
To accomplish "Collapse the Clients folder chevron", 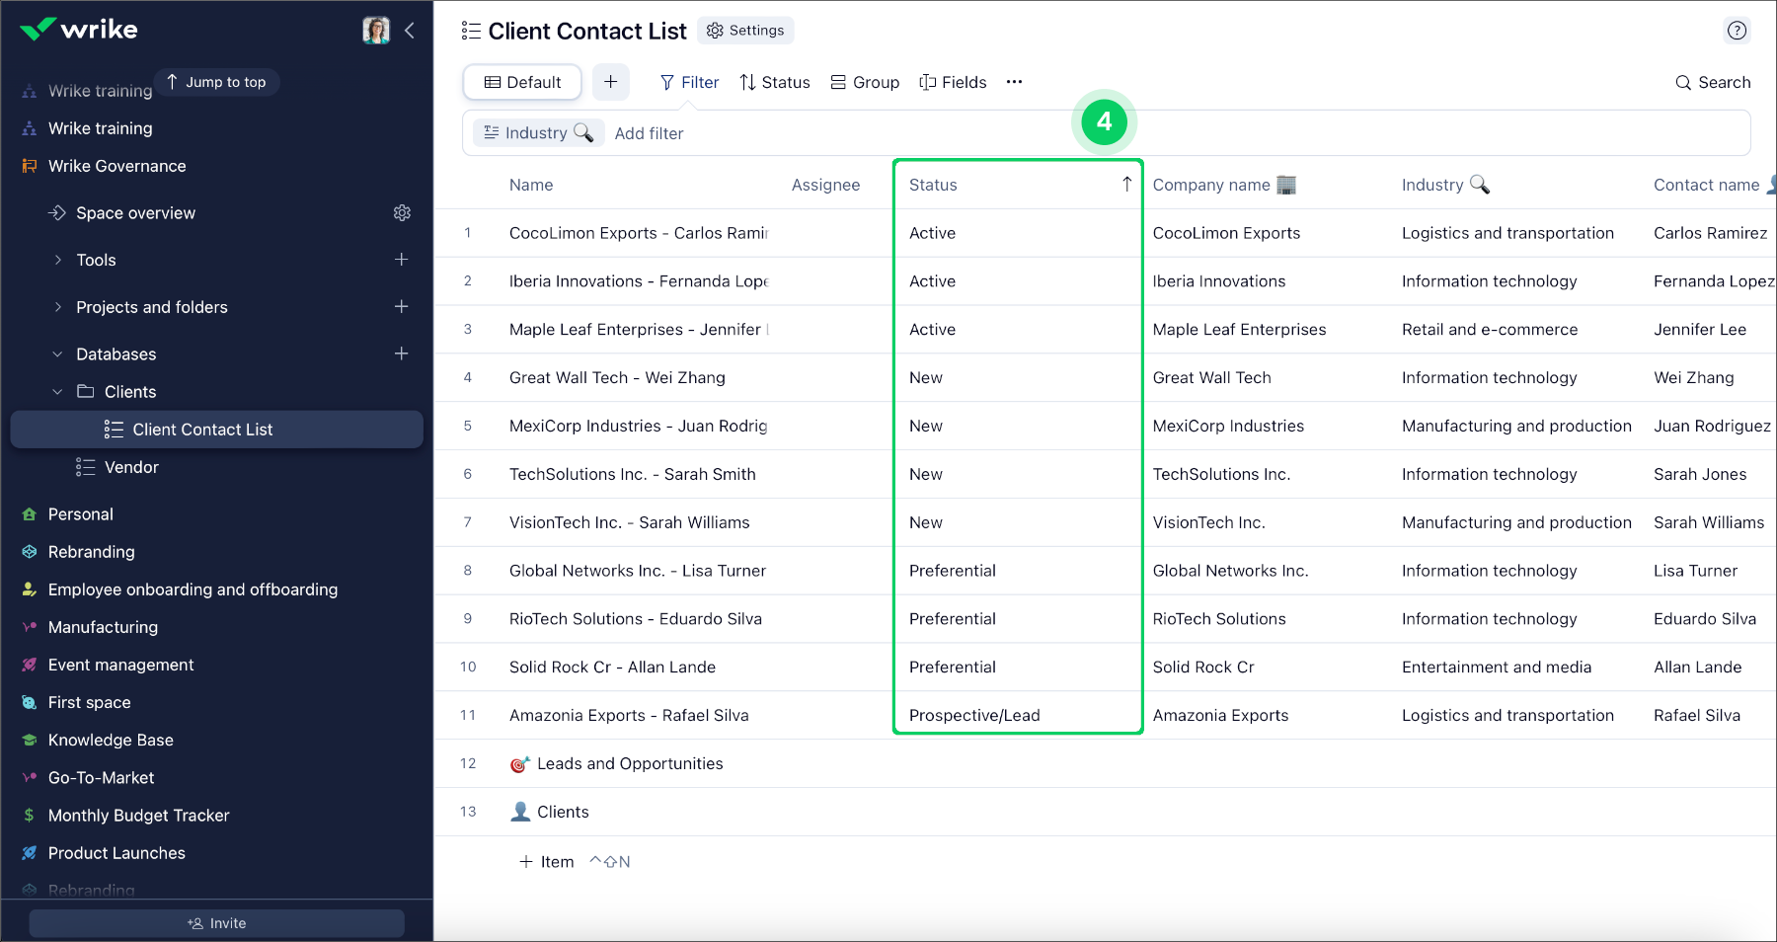I will 57,392.
